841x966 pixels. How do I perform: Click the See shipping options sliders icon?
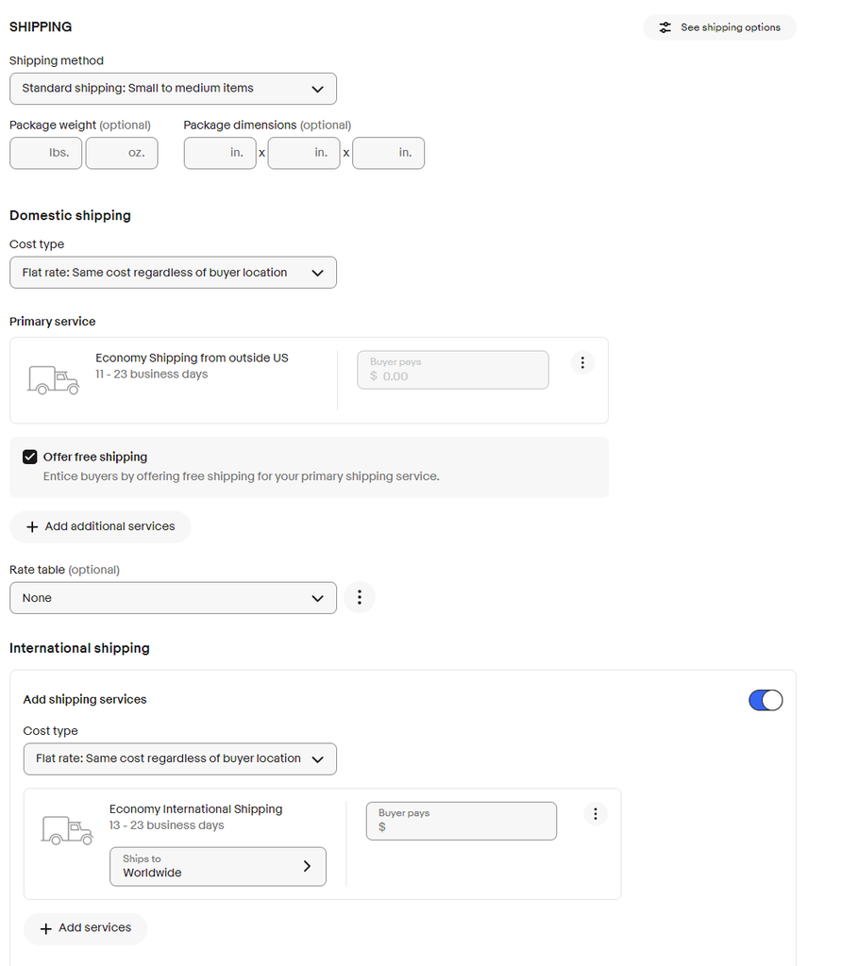(665, 27)
